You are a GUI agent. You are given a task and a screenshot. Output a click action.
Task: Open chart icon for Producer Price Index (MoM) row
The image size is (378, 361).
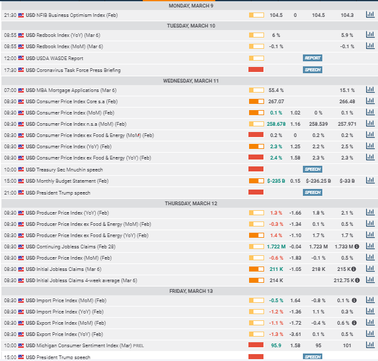coord(370,257)
